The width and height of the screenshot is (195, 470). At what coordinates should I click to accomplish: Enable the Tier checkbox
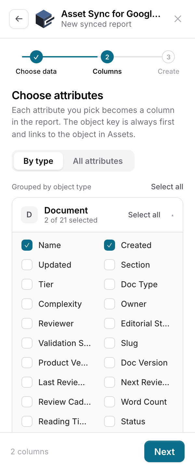coord(27,284)
